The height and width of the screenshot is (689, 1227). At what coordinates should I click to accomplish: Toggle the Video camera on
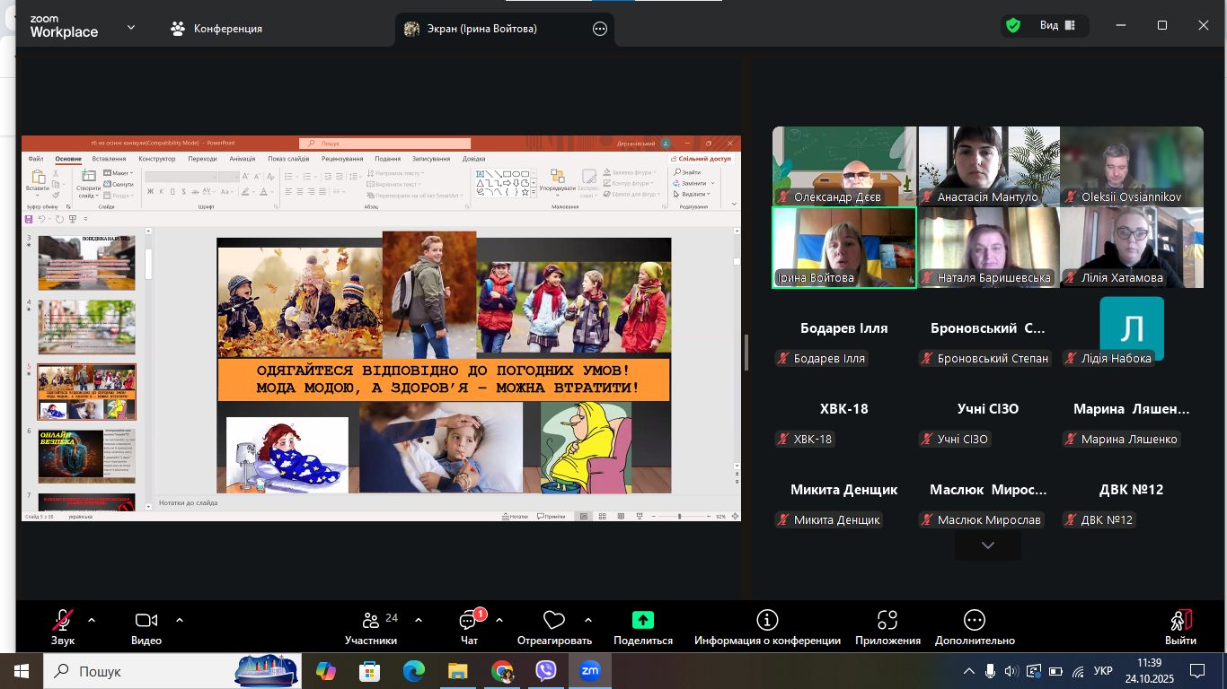pos(146,620)
